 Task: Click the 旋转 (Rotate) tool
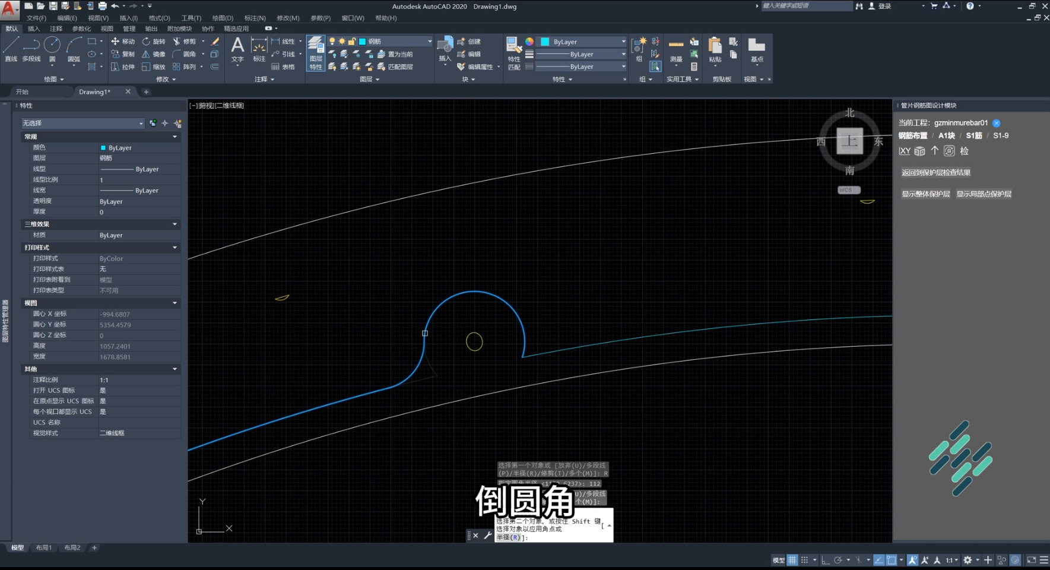coord(154,42)
